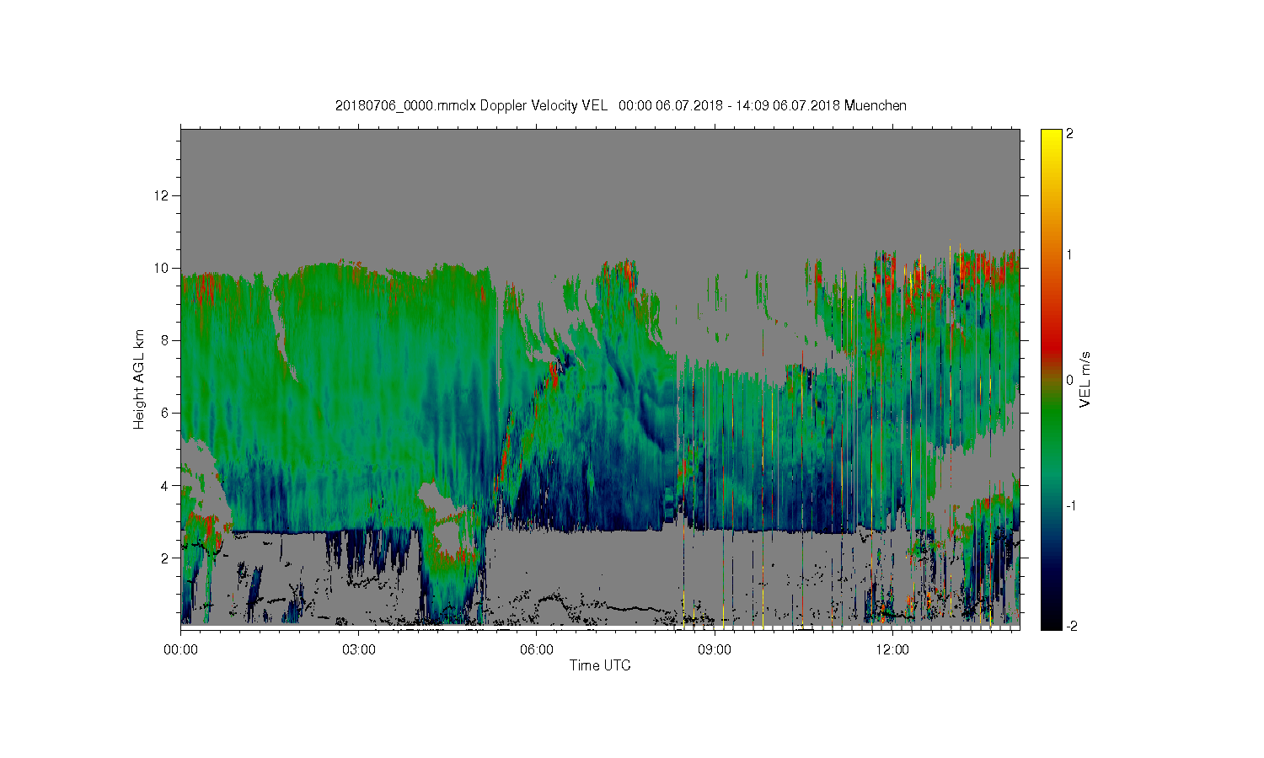
Task: Click the 'Muenchen' location label in title
Action: [876, 106]
